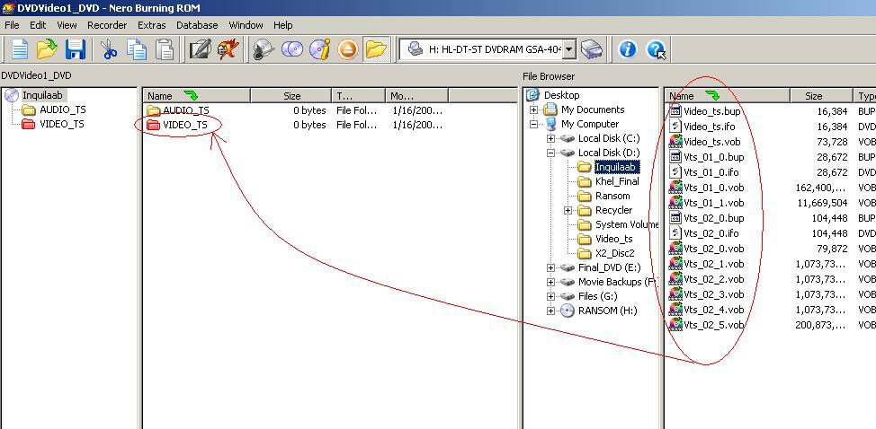Show disc info icon

click(319, 49)
